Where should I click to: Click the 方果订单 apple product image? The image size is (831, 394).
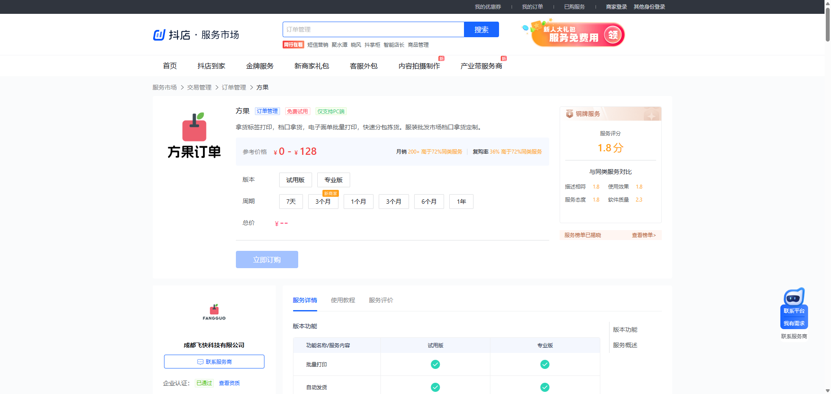click(x=194, y=135)
